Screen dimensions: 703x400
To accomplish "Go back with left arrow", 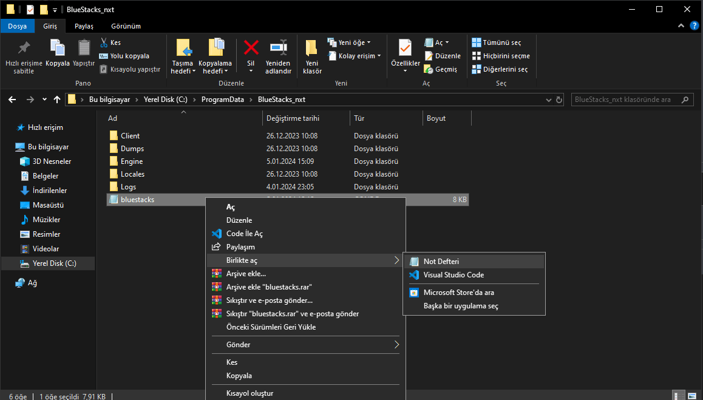I will point(12,100).
